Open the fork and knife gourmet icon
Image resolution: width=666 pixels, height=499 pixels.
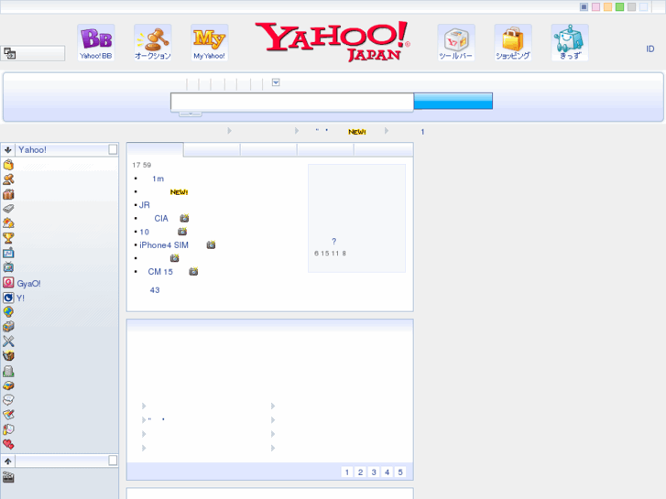[x=8, y=341]
